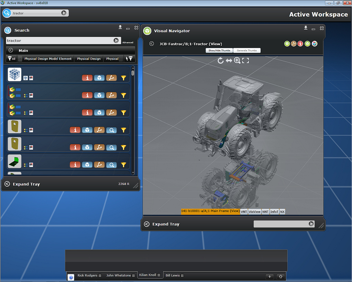Open the menu beside Rick Rodgers tab
The image size is (352, 282).
coord(100,275)
